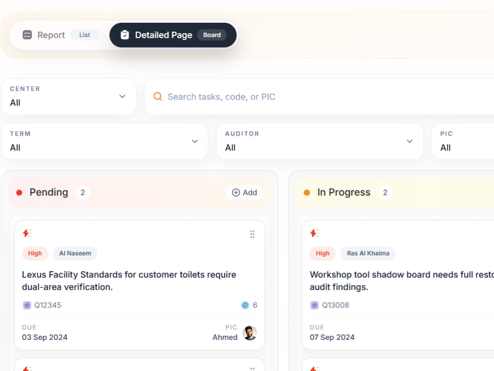
Task: Click the Al Naseem center tag
Action: (x=75, y=253)
